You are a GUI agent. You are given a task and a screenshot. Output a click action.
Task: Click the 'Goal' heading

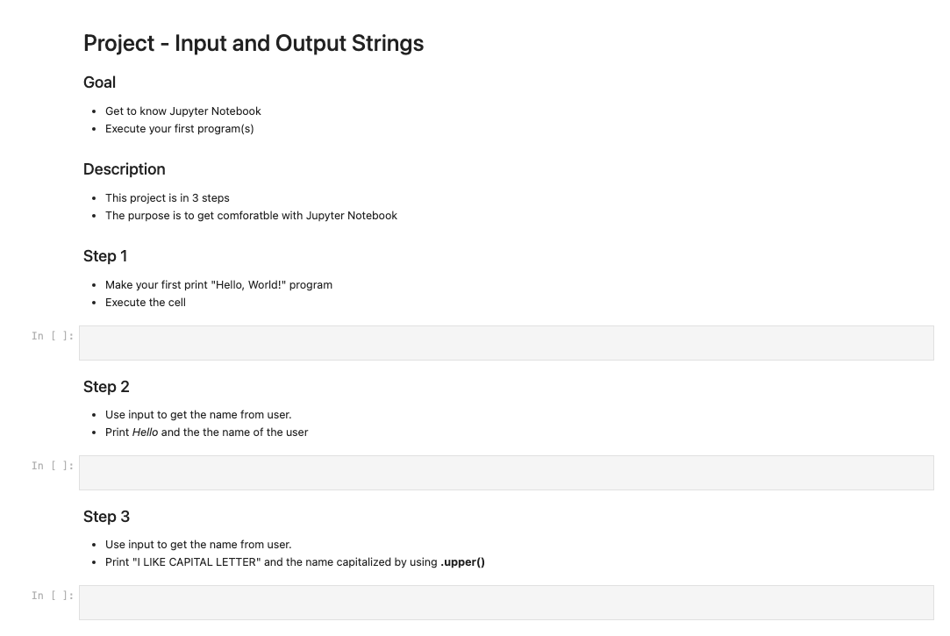click(99, 82)
